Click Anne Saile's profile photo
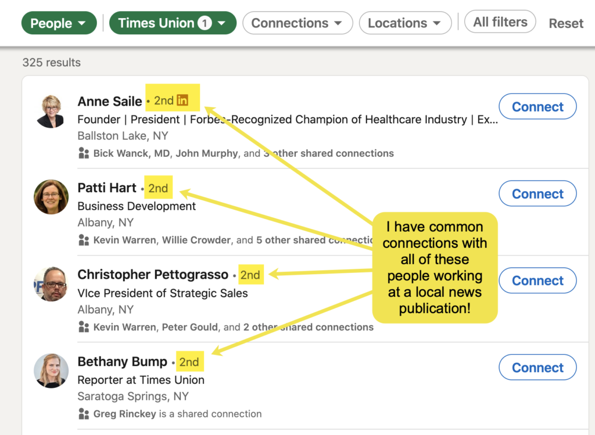595x435 pixels. [51, 111]
